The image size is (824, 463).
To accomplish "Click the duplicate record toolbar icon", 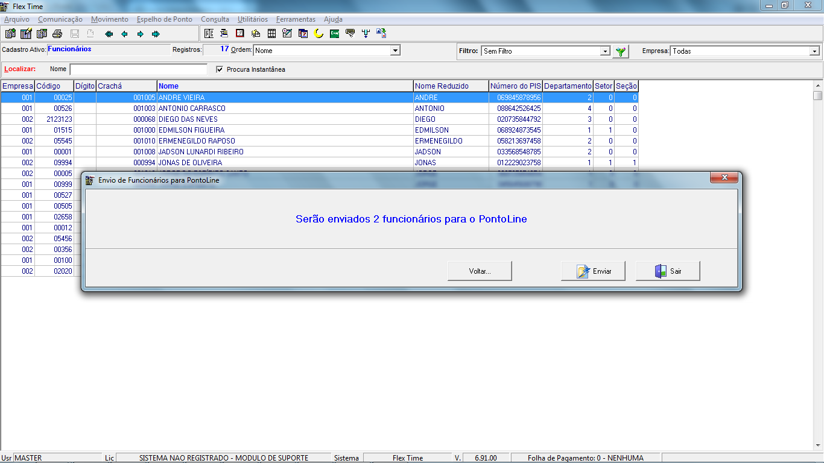I will tap(42, 34).
